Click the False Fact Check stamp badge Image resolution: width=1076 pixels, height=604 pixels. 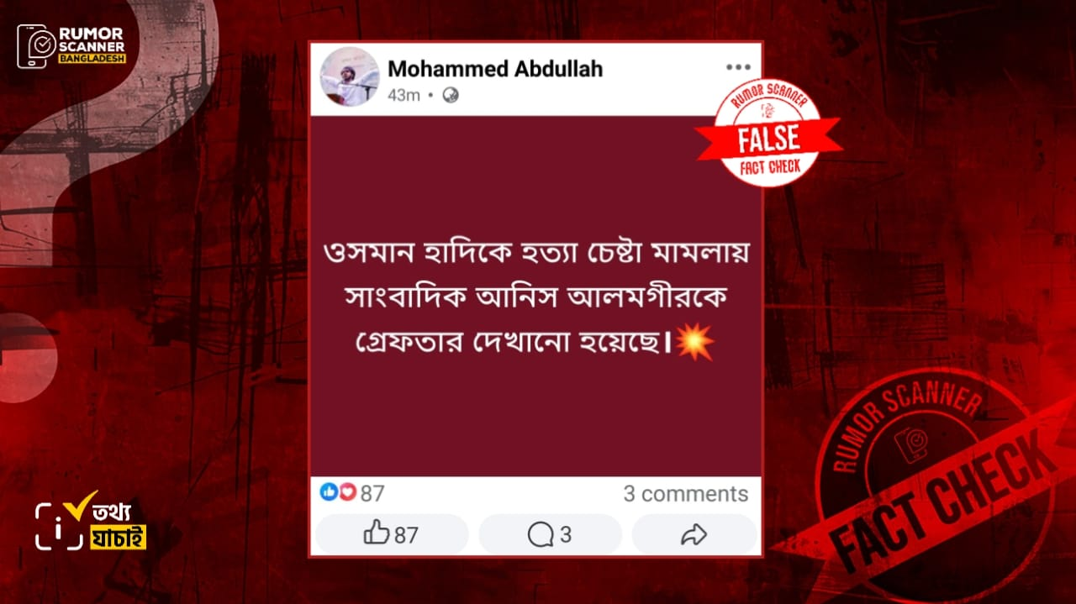[x=768, y=135]
